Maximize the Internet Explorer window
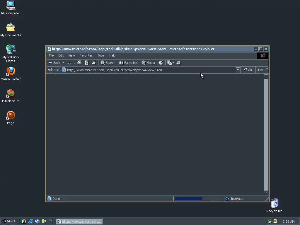The image size is (300, 225). pyautogui.click(x=260, y=49)
